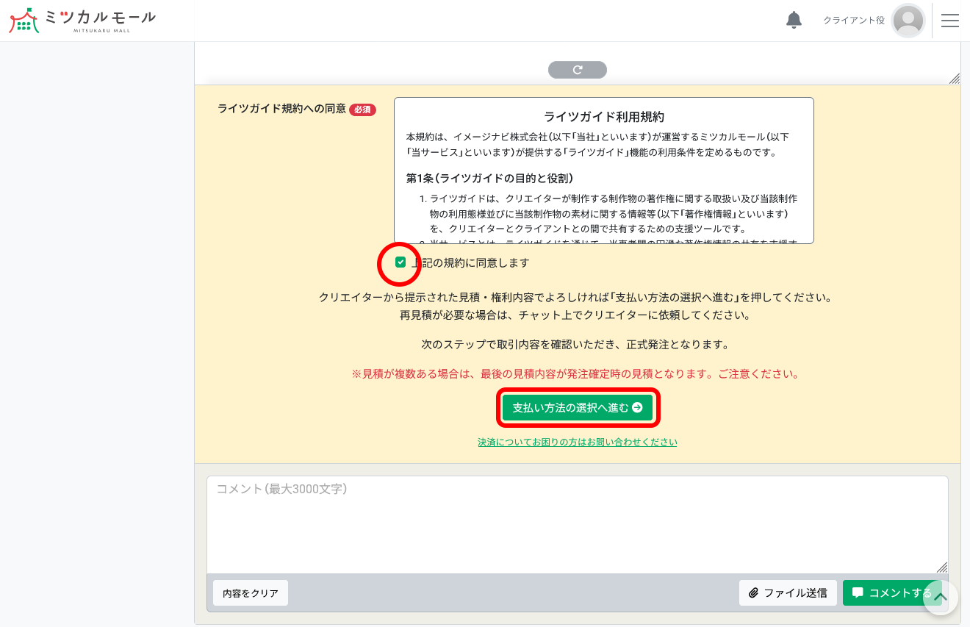970x627 pixels.
Task: Click the speech bubble icon on コメントする
Action: (x=858, y=592)
